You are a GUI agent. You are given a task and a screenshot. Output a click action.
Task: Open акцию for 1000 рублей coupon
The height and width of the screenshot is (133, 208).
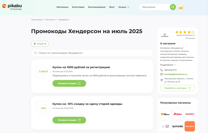pyautogui.click(x=69, y=83)
